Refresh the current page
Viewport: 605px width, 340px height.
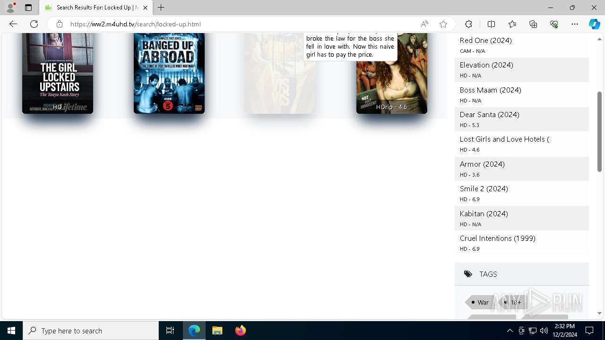pos(34,24)
